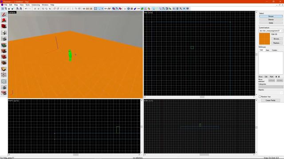Click the top (x/y) viewport label
284x159 pixels.
(x=149, y=13)
